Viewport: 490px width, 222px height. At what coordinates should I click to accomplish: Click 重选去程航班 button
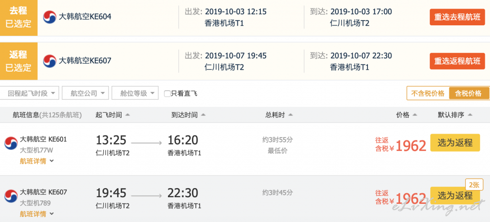[x=457, y=17]
